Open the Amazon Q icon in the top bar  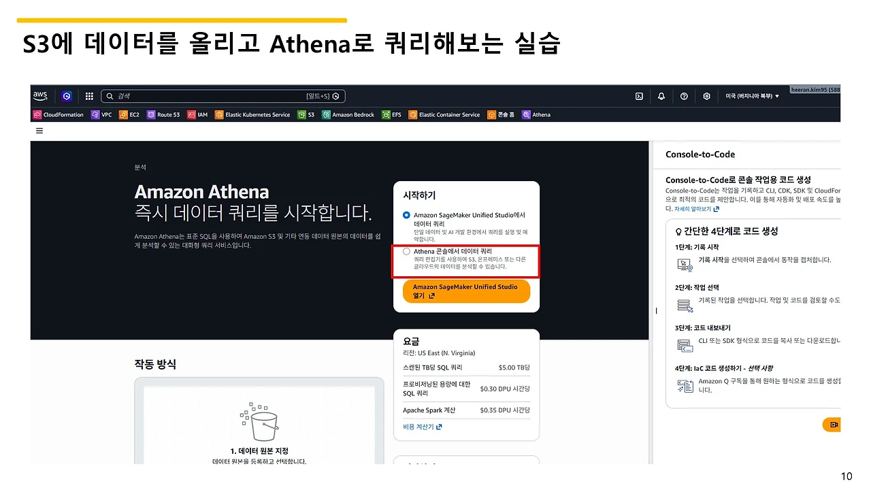(66, 96)
